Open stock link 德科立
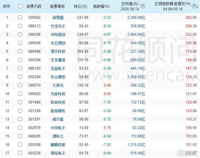This screenshot has width=200, height=158. coord(58,136)
